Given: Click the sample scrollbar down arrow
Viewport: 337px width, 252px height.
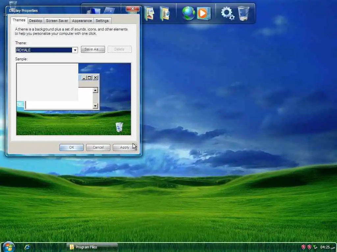Looking at the screenshot, I should pos(95,106).
